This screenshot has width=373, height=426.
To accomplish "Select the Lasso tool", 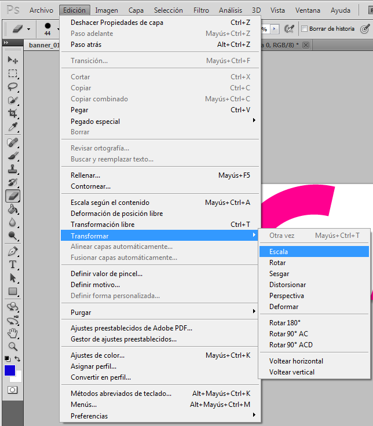I will [x=13, y=87].
